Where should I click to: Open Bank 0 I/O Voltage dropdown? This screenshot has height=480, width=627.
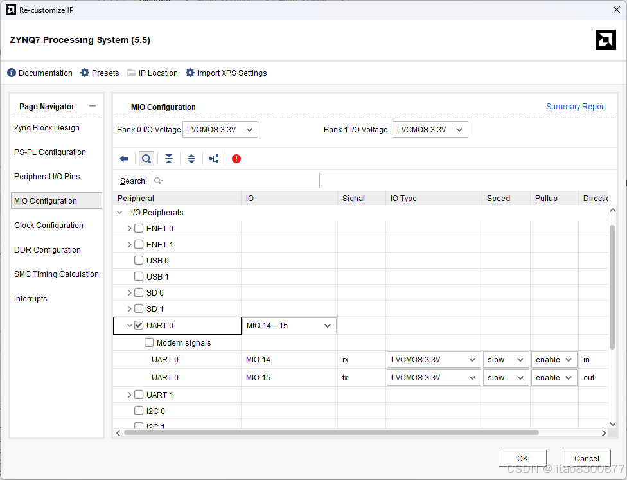point(220,130)
